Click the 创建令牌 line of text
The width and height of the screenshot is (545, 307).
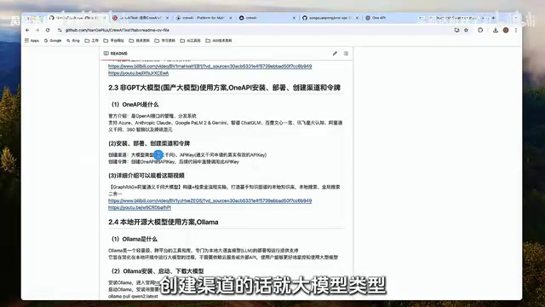(x=174, y=162)
